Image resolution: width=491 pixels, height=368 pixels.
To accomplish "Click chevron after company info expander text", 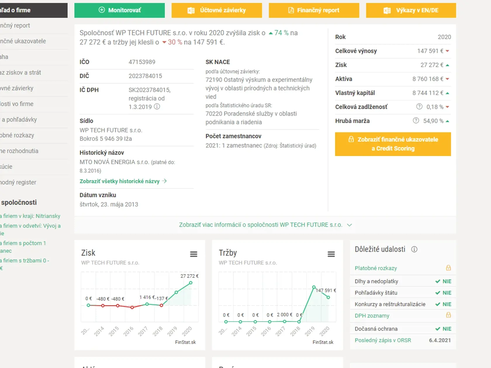I will (350, 225).
